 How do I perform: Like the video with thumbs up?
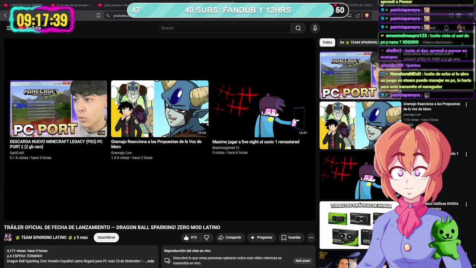coord(190,237)
